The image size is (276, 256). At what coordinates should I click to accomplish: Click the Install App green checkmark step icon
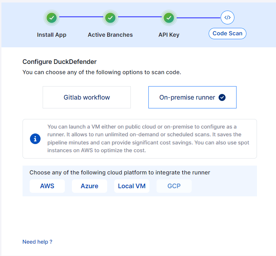51,18
